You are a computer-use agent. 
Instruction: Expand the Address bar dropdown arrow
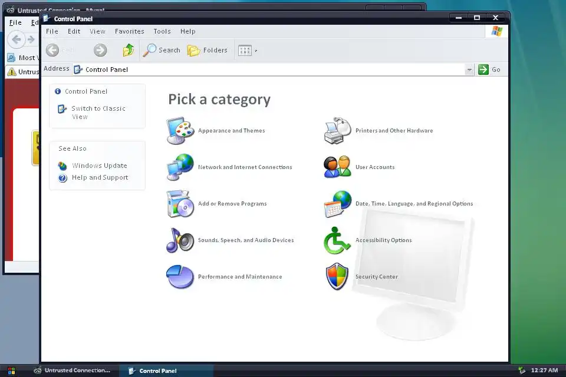click(469, 70)
